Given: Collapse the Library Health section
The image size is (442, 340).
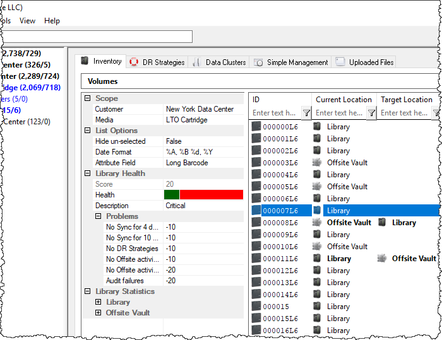Looking at the screenshot, I should coord(88,173).
